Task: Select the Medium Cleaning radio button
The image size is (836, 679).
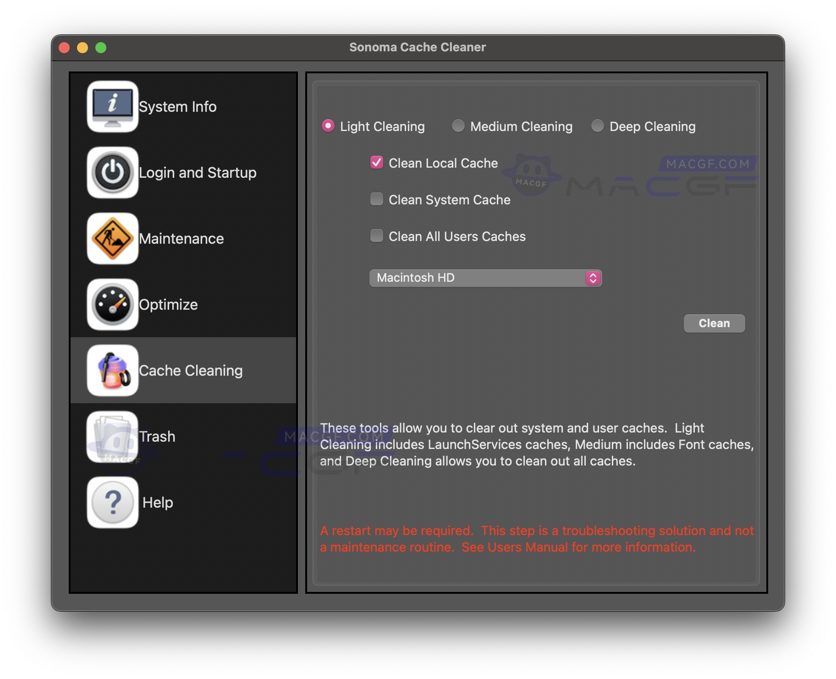Action: click(458, 126)
